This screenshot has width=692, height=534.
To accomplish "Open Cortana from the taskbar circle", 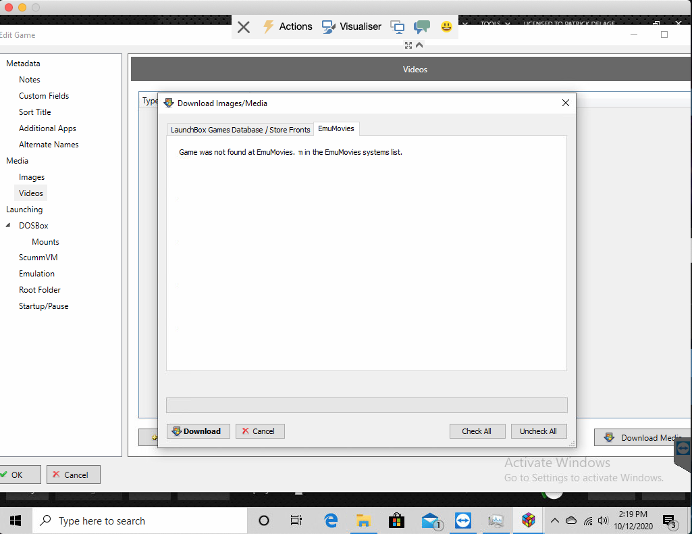I will pyautogui.click(x=263, y=520).
